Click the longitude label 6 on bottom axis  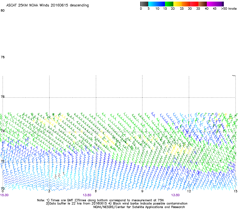[96, 191]
